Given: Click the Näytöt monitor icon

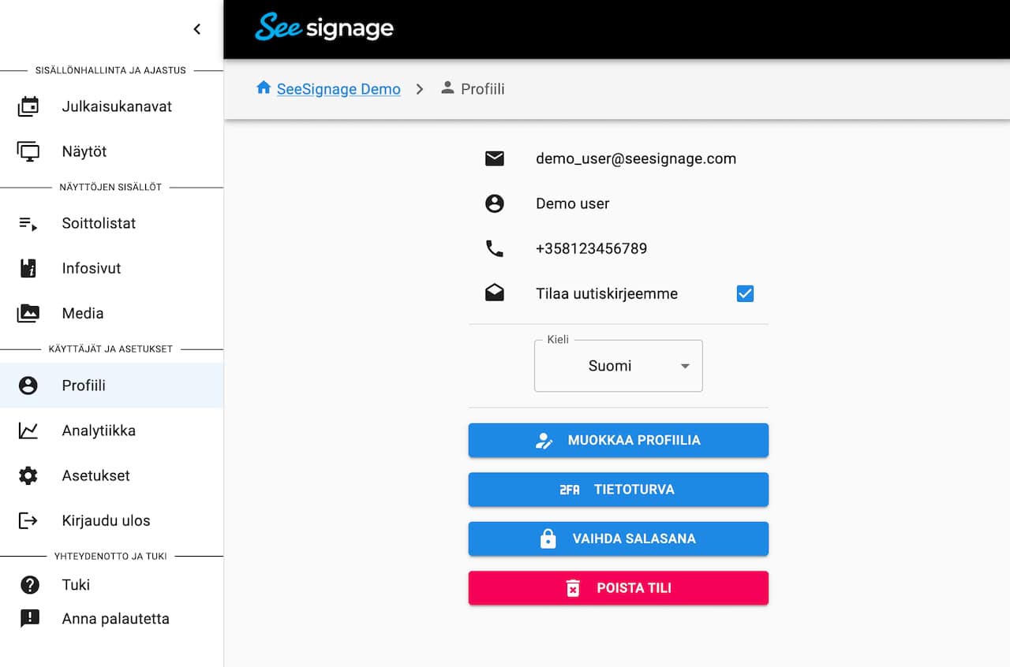Looking at the screenshot, I should click(x=28, y=151).
